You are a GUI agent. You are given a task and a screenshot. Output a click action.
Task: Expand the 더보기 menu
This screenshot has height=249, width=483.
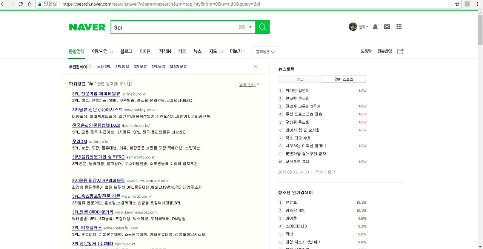click(237, 51)
